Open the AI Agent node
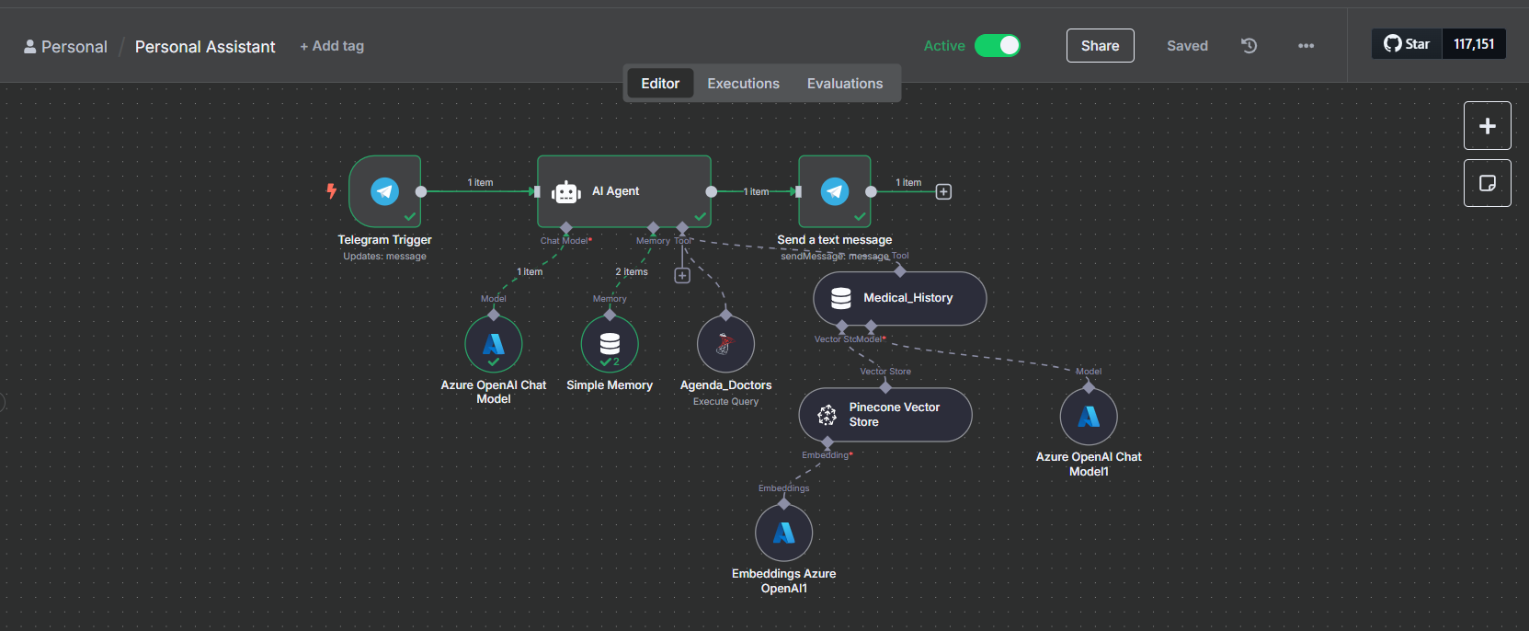Screen dimensions: 1529x631 coord(623,191)
